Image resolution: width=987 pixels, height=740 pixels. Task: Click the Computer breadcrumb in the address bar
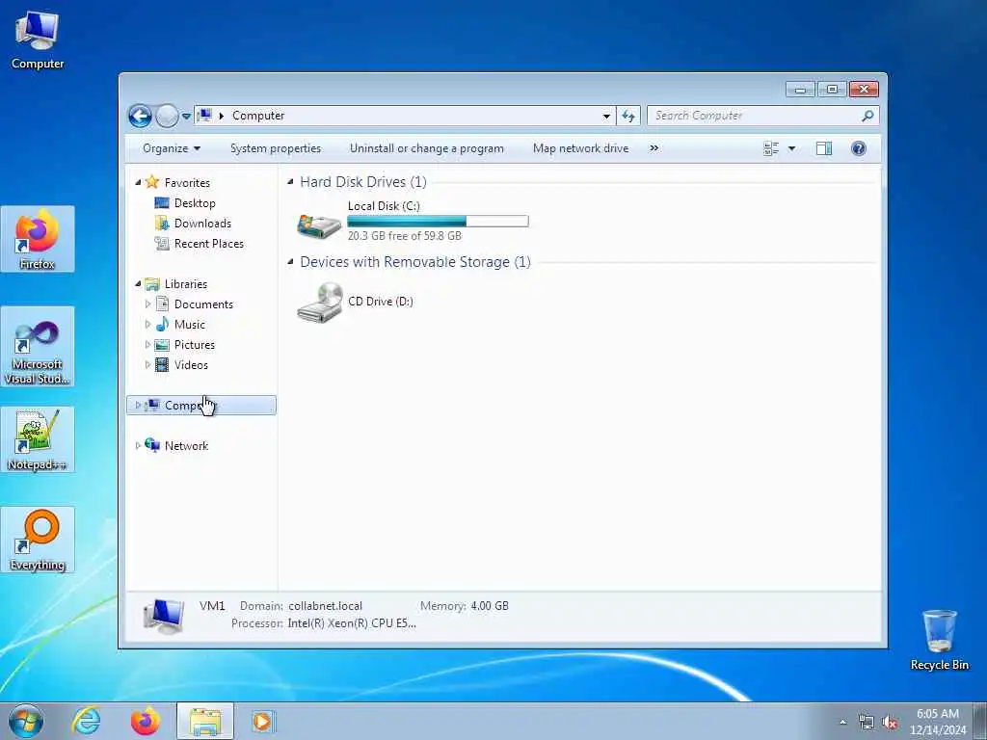click(258, 116)
